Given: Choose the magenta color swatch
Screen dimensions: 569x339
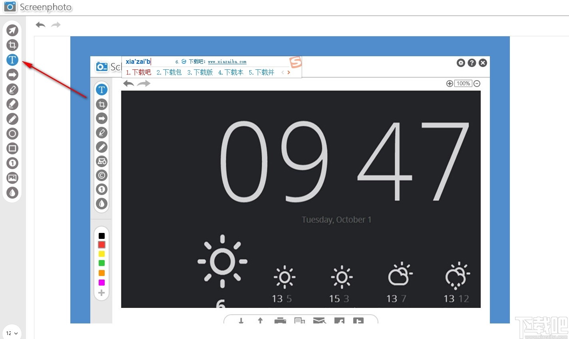Looking at the screenshot, I should click(x=101, y=282).
